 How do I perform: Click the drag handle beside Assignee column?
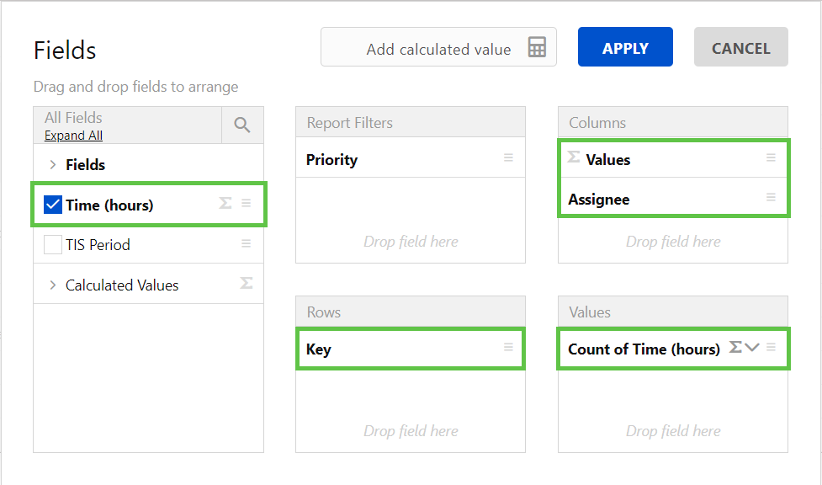click(x=771, y=198)
